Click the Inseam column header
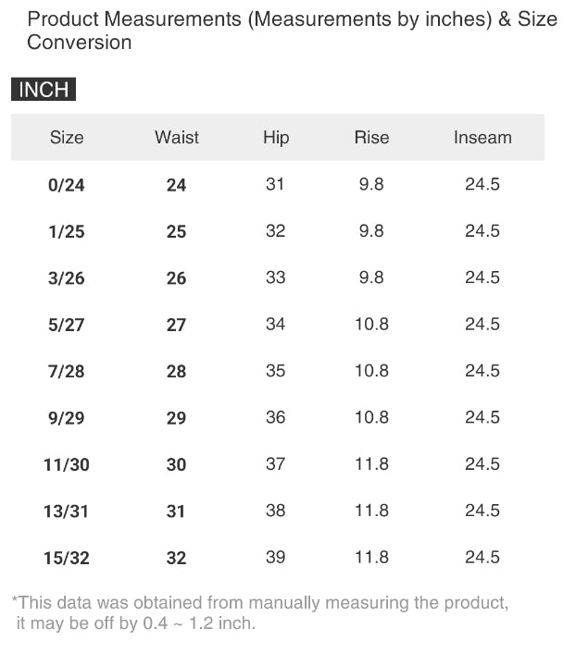Screen dimensions: 576x653 482,138
